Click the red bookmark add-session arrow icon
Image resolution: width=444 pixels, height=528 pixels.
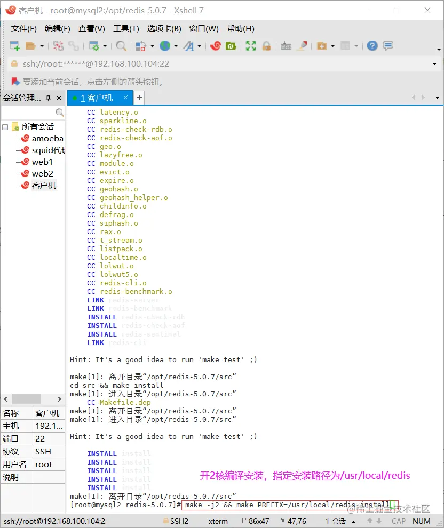(x=15, y=82)
